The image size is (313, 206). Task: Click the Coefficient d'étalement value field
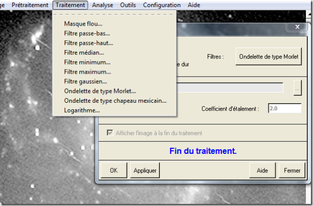tap(284, 108)
